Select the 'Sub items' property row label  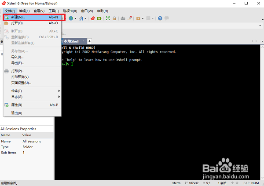(9, 153)
